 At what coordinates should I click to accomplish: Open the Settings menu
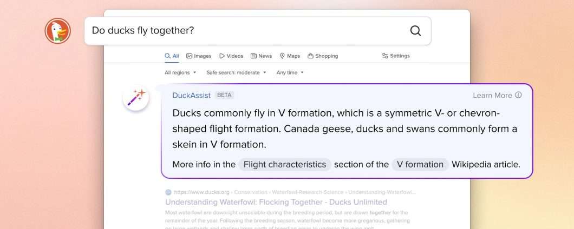tap(396, 56)
